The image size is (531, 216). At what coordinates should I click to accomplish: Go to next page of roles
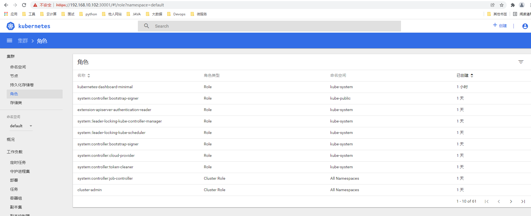click(511, 201)
